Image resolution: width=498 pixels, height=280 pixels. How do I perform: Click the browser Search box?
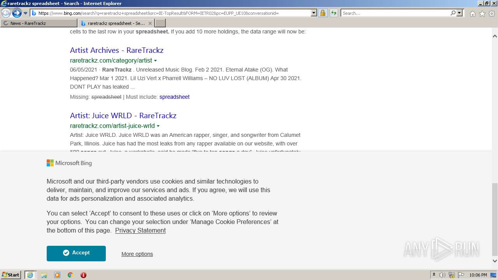click(395, 13)
